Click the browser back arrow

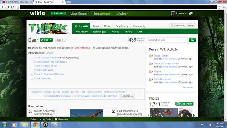pyautogui.click(x=3, y=7)
